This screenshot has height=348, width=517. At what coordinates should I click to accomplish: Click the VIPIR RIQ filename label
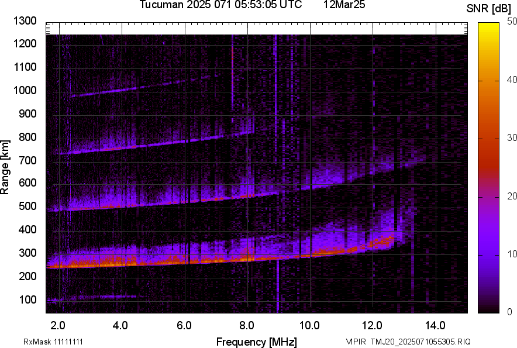click(408, 342)
